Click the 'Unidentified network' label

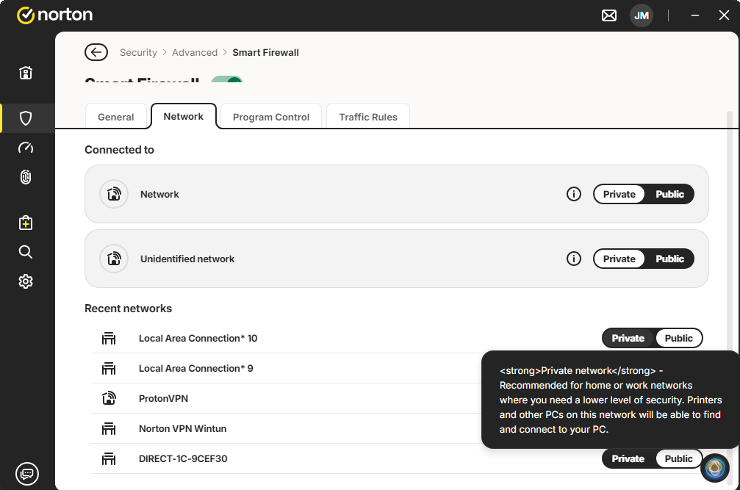[187, 259]
